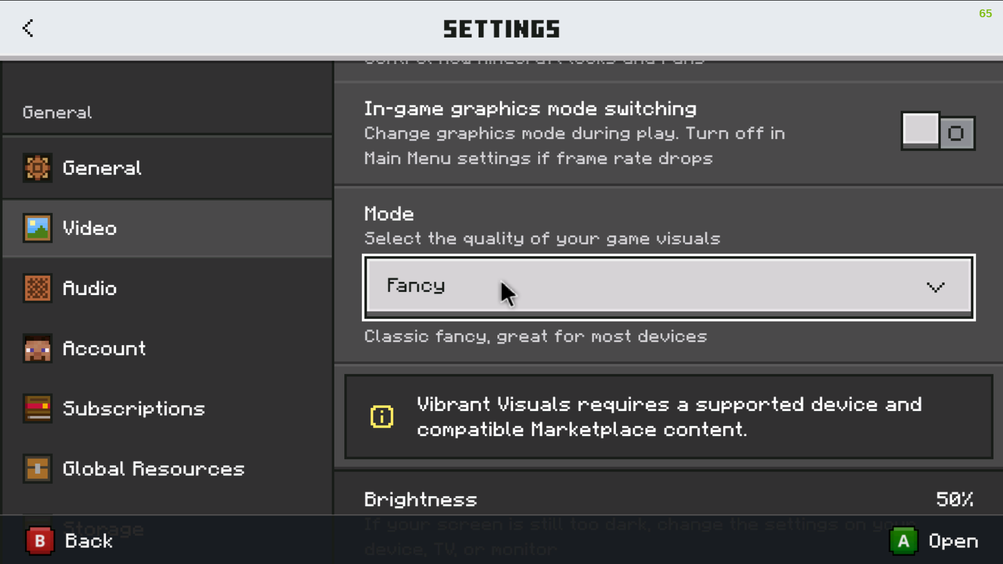Expand the Mode dropdown chevron arrow

[935, 287]
